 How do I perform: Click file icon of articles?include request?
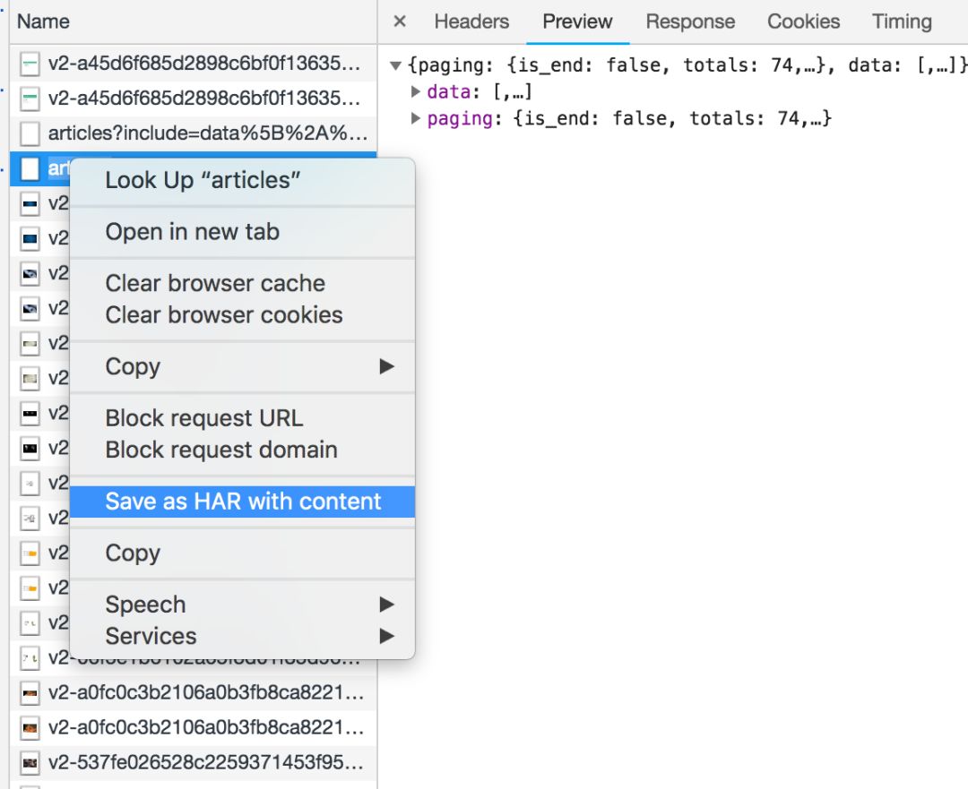pyautogui.click(x=30, y=133)
